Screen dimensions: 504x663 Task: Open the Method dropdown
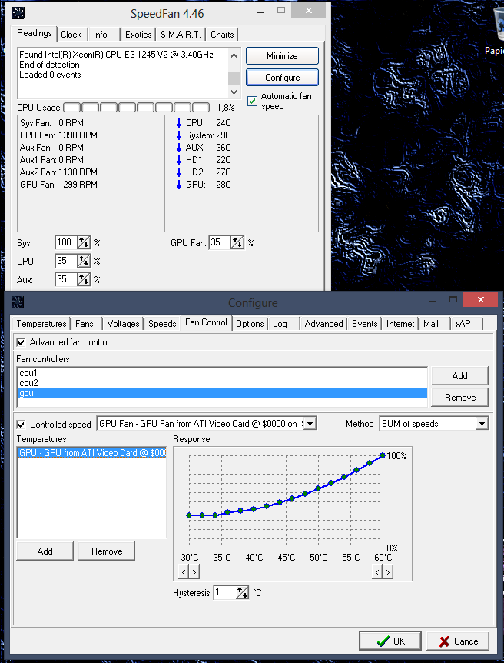point(482,424)
